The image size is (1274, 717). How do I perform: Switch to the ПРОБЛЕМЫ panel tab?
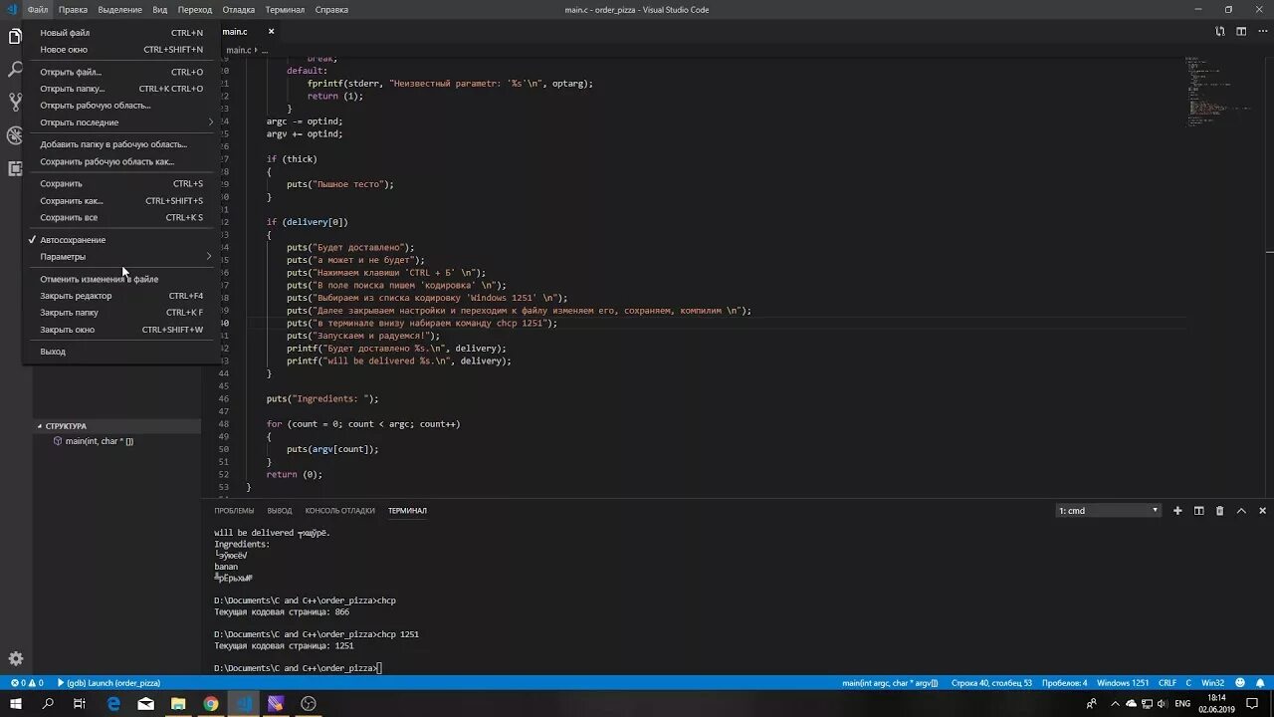[x=234, y=511]
